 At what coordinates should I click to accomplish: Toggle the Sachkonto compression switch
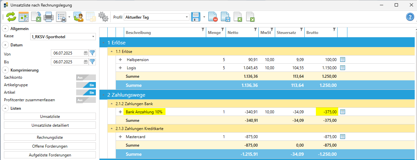(x=86, y=77)
